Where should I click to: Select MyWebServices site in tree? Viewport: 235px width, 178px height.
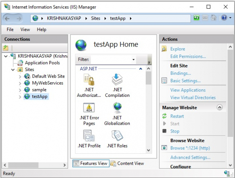pyautogui.click(x=47, y=83)
